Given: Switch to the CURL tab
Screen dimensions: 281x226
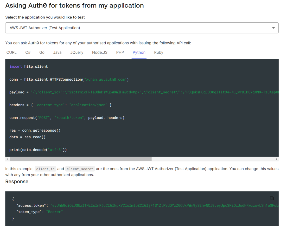Looking at the screenshot, I should coord(11,53).
